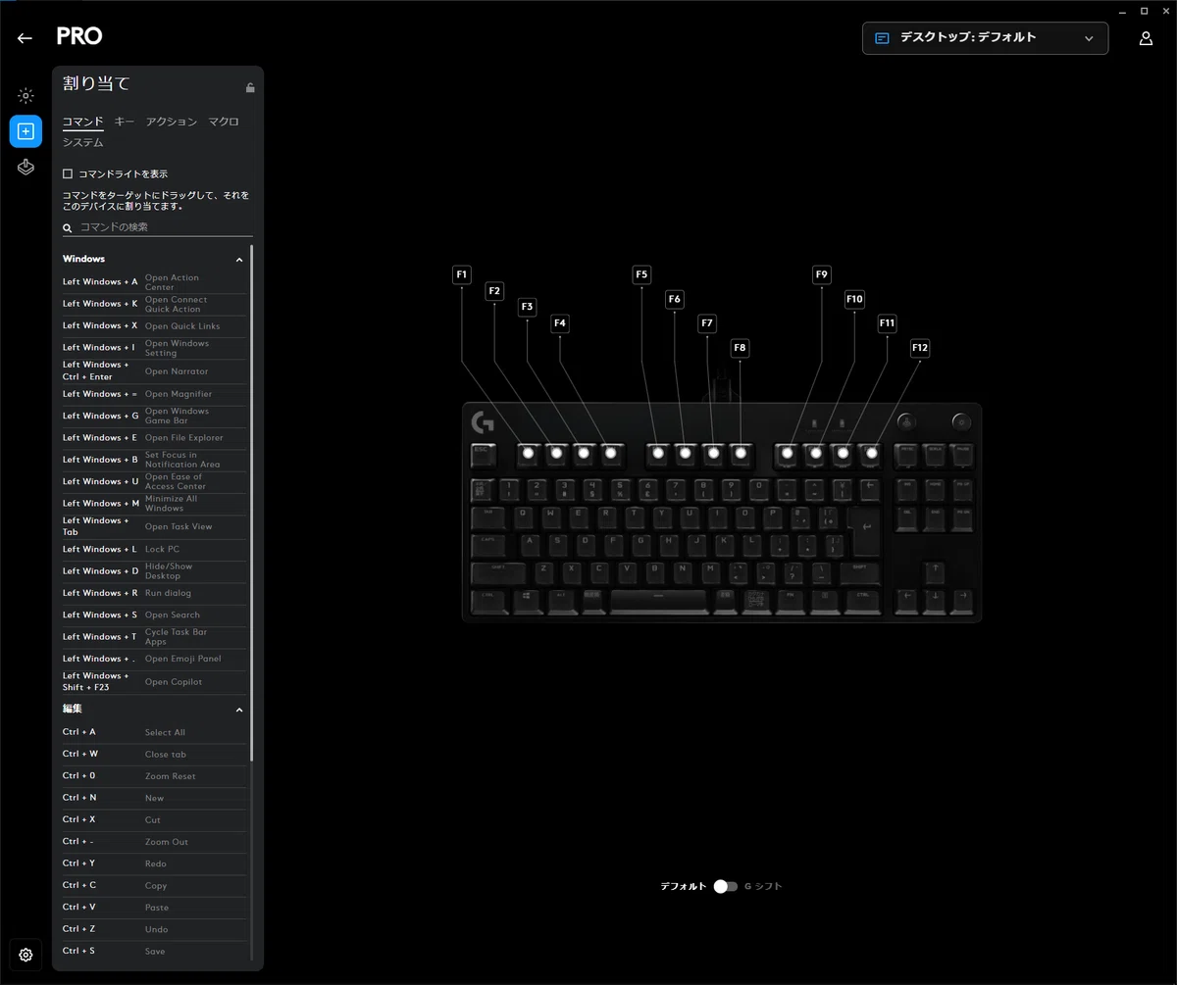Click the コマンドの検索 search field

(x=158, y=227)
